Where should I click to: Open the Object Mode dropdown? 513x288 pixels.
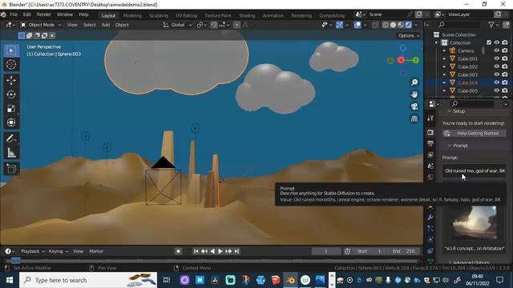tap(41, 25)
